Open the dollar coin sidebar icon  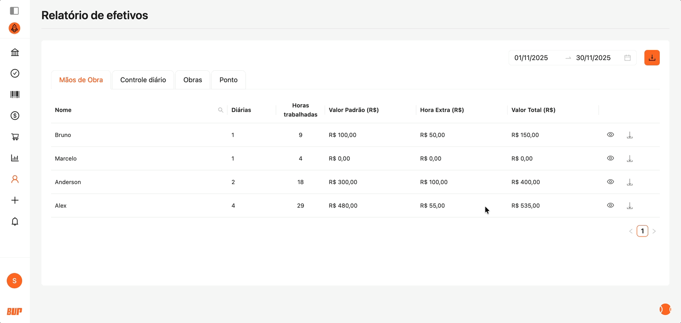point(15,116)
